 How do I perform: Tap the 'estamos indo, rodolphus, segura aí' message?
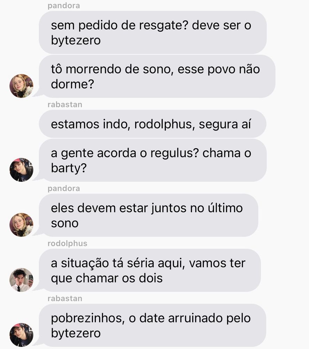tap(153, 124)
